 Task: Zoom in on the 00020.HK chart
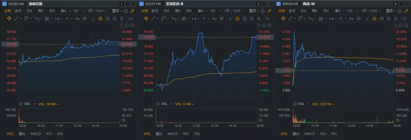click(x=406, y=25)
